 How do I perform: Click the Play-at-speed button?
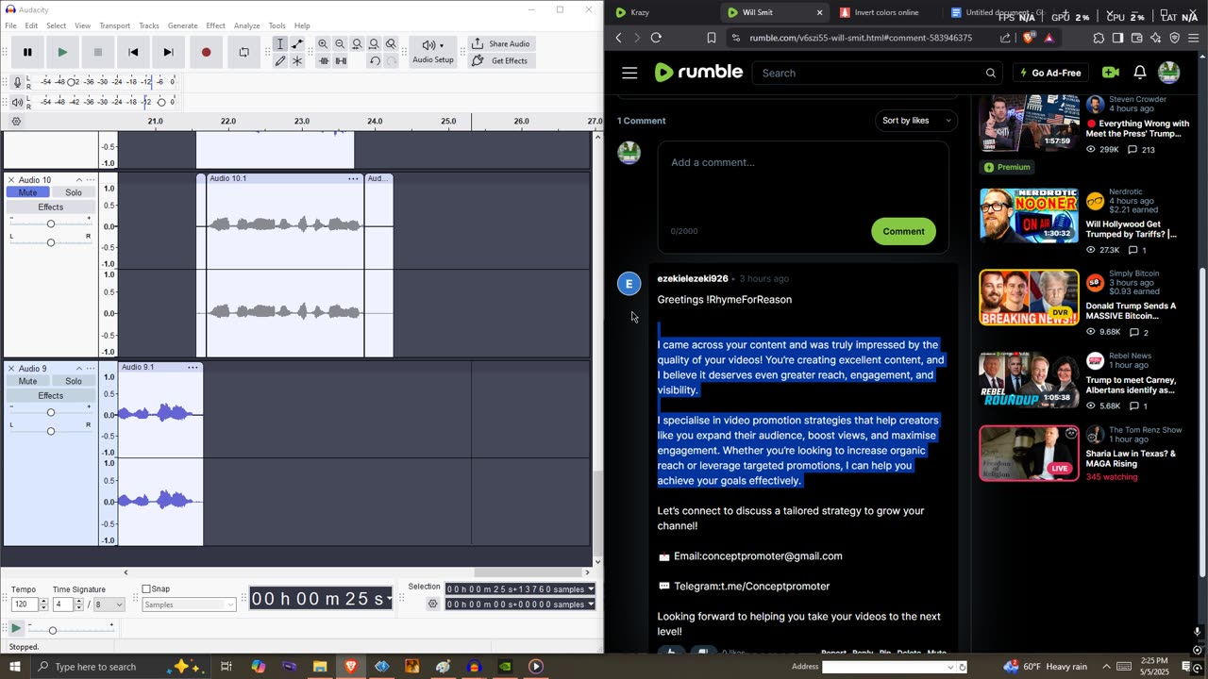point(16,628)
